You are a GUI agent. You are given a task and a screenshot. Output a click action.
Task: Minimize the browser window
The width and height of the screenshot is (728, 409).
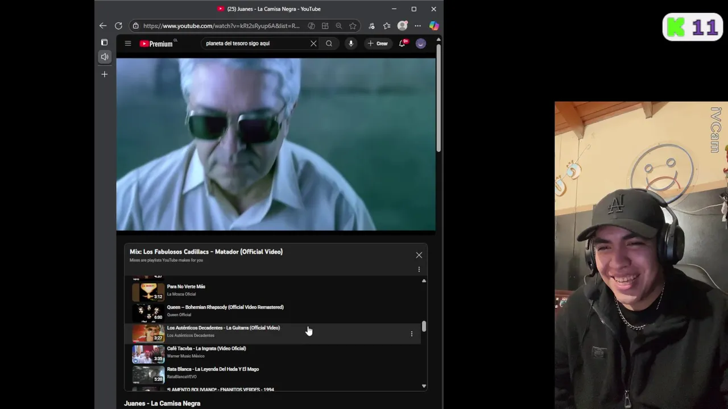click(394, 9)
